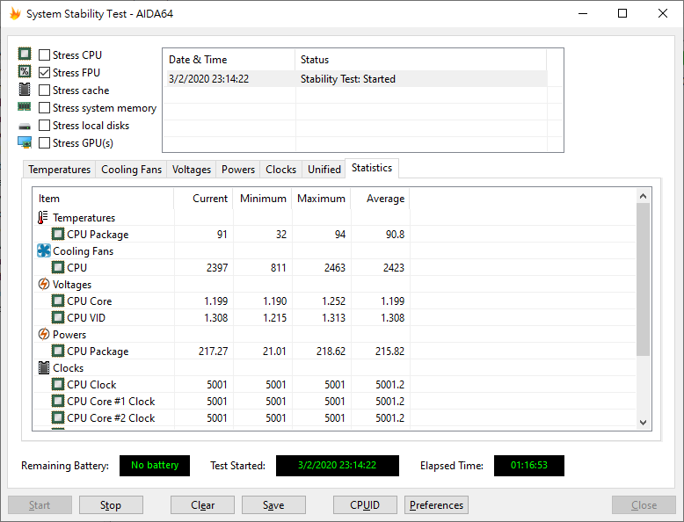Click the percent icon beside Stress FPU

click(x=25, y=71)
